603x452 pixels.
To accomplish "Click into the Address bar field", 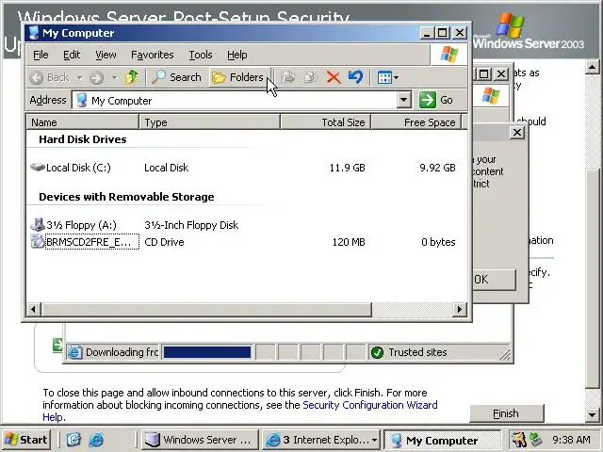I will (235, 101).
